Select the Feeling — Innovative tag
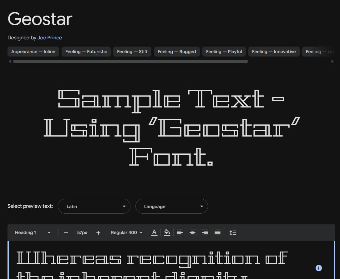Viewport: 340px width, 279px height. [274, 52]
